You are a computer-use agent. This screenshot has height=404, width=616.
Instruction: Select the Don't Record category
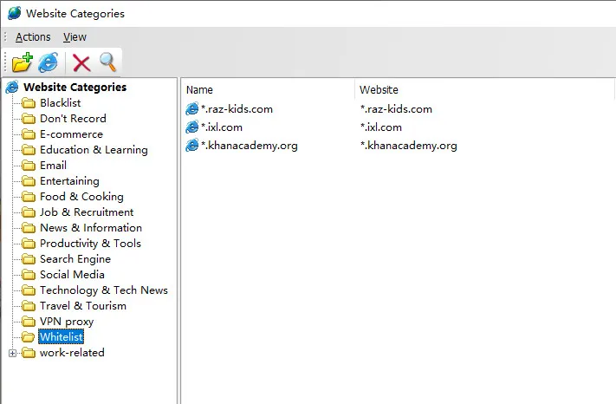73,118
